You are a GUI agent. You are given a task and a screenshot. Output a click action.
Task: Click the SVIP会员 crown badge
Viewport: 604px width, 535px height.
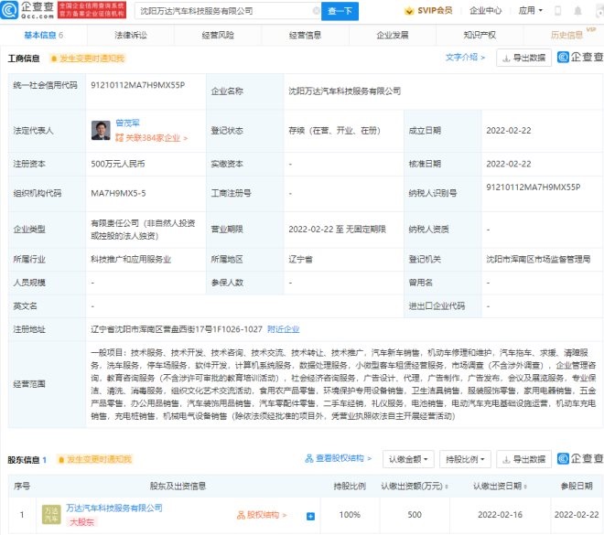[x=435, y=12]
